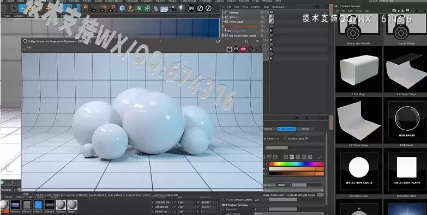Viewport: 427px width, 215px height.
Task: Collapse the orange highlighted light group
Action: 223,26
